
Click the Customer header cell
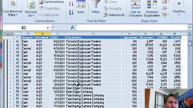(93, 37)
